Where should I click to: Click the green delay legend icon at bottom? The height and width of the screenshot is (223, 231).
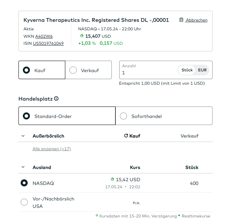97,216
